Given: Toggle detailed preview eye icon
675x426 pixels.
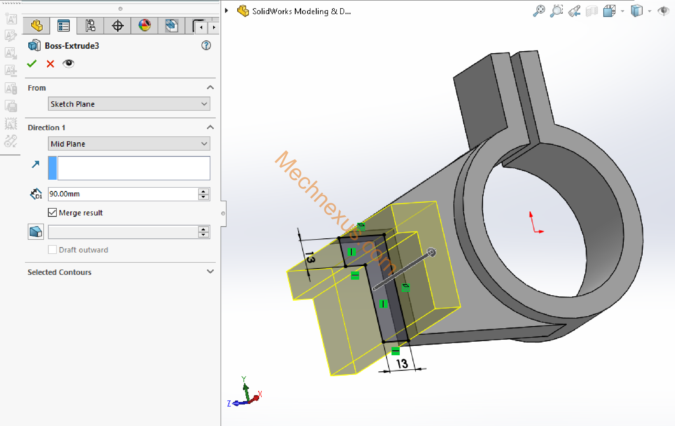Looking at the screenshot, I should pyautogui.click(x=68, y=63).
